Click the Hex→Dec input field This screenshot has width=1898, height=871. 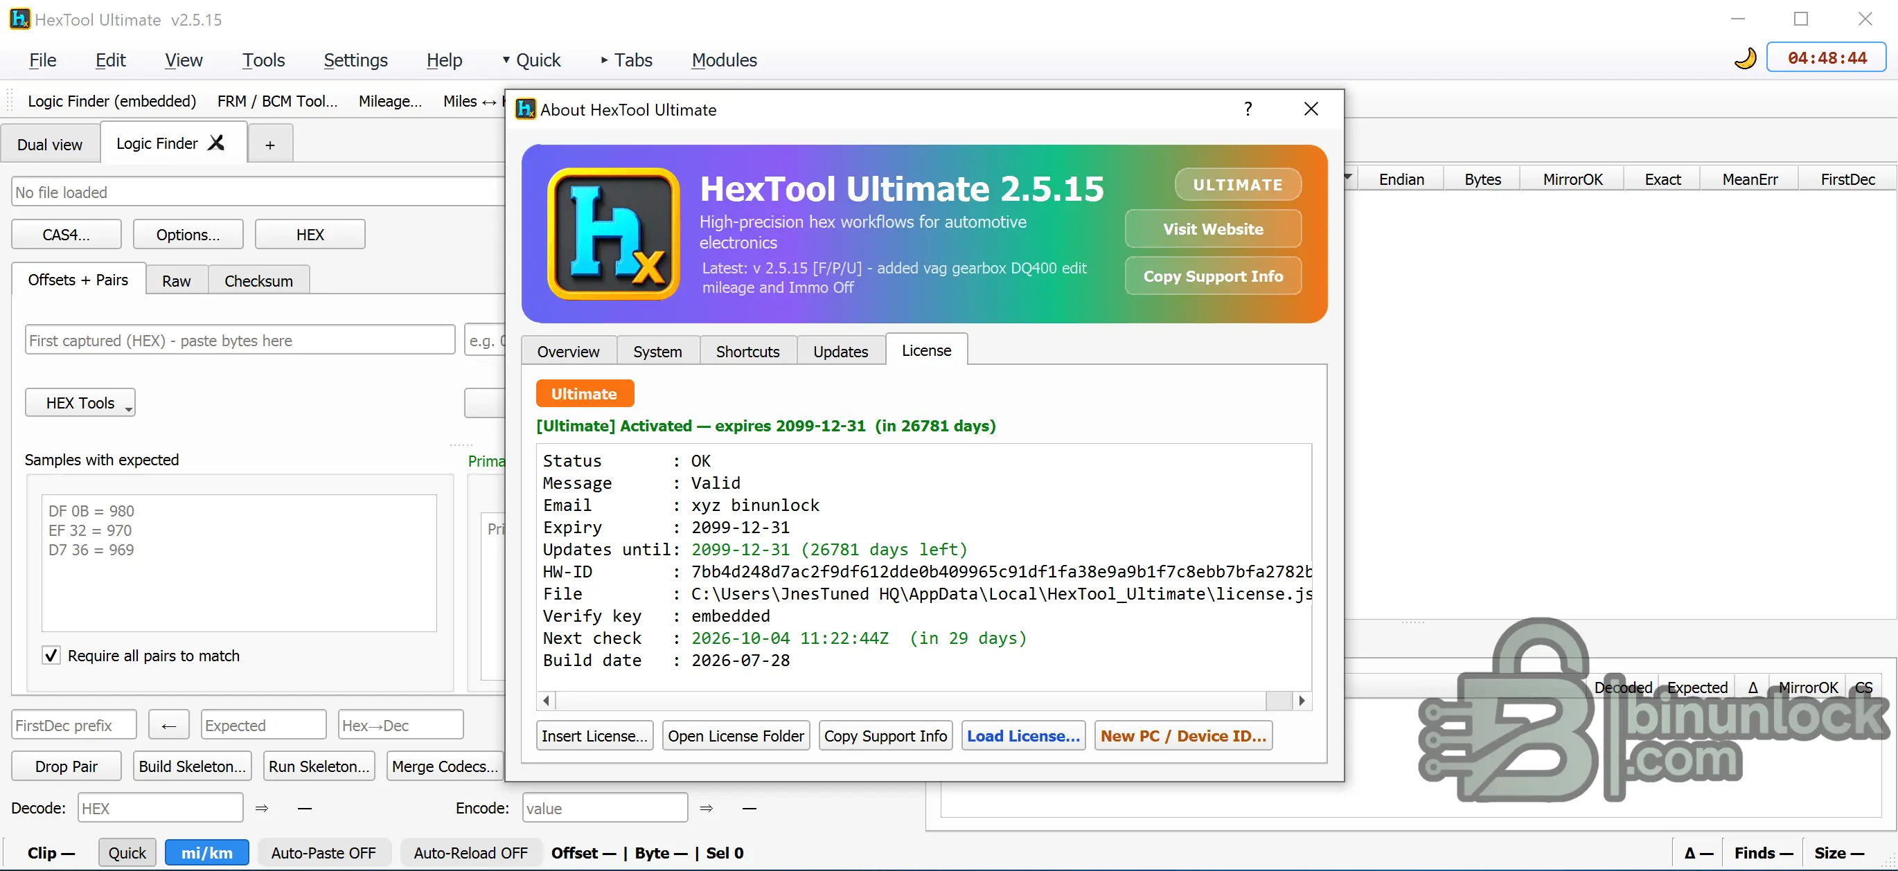[x=401, y=724]
